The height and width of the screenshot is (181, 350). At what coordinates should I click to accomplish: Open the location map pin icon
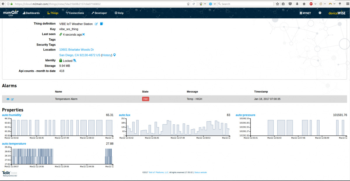(114, 55)
